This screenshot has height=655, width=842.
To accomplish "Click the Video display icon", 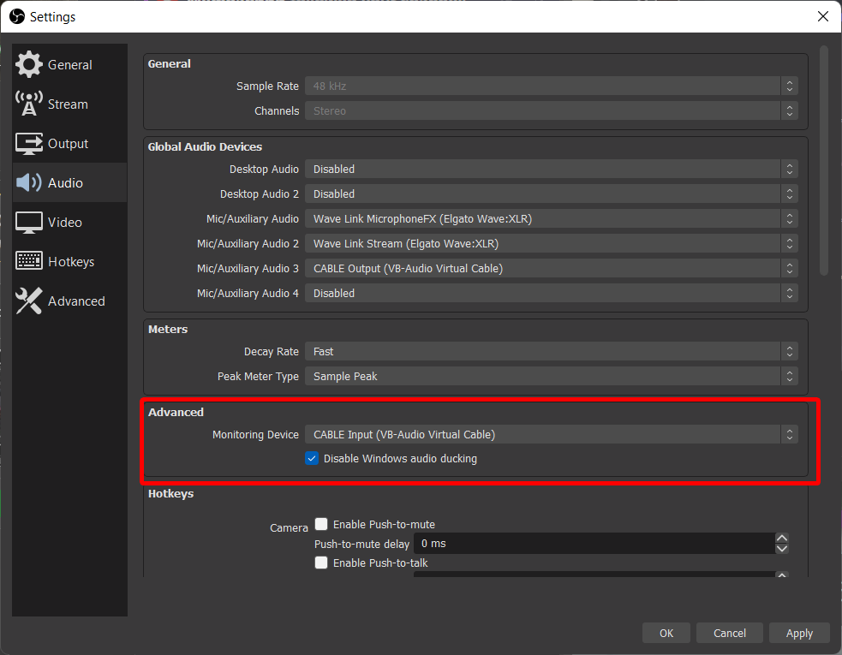I will (x=28, y=223).
